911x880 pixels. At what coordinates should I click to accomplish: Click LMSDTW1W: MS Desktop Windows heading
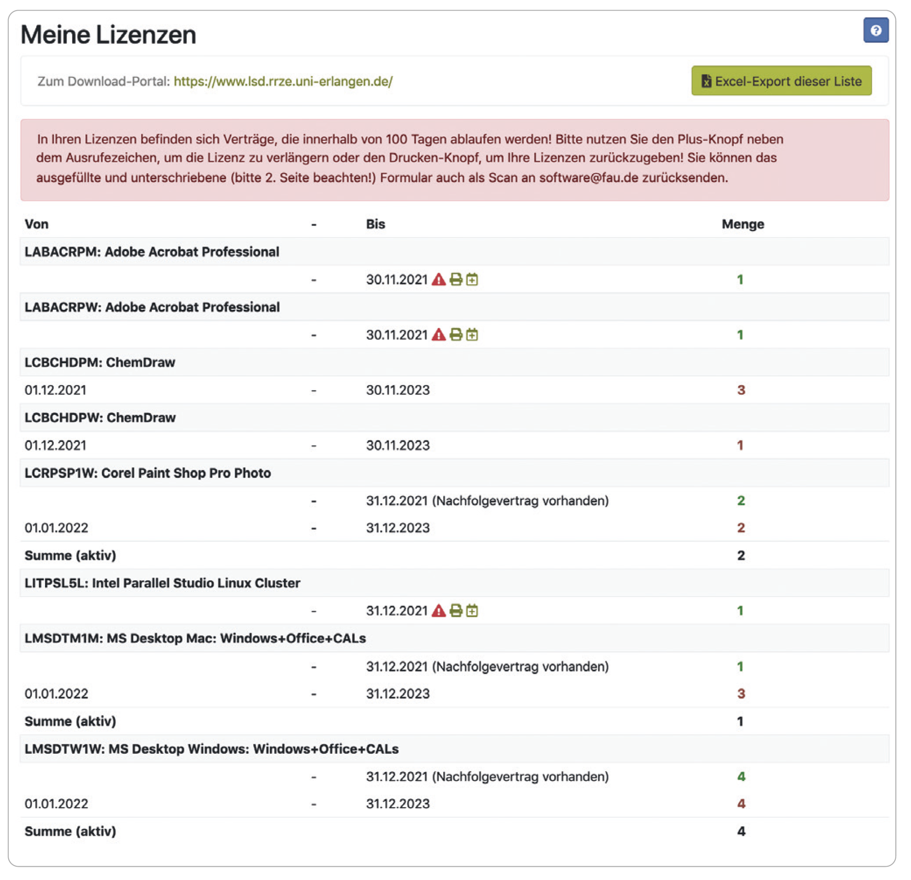[x=211, y=749]
